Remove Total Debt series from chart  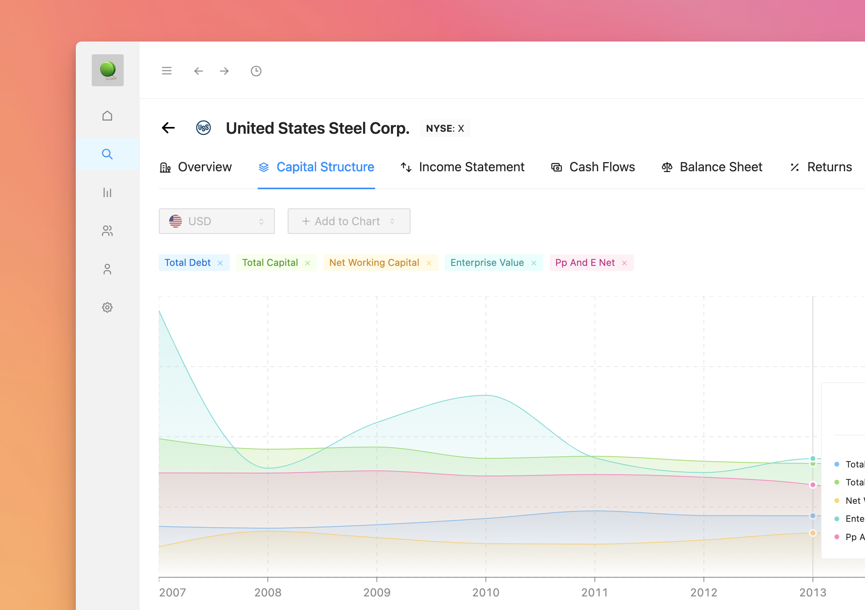coord(220,263)
